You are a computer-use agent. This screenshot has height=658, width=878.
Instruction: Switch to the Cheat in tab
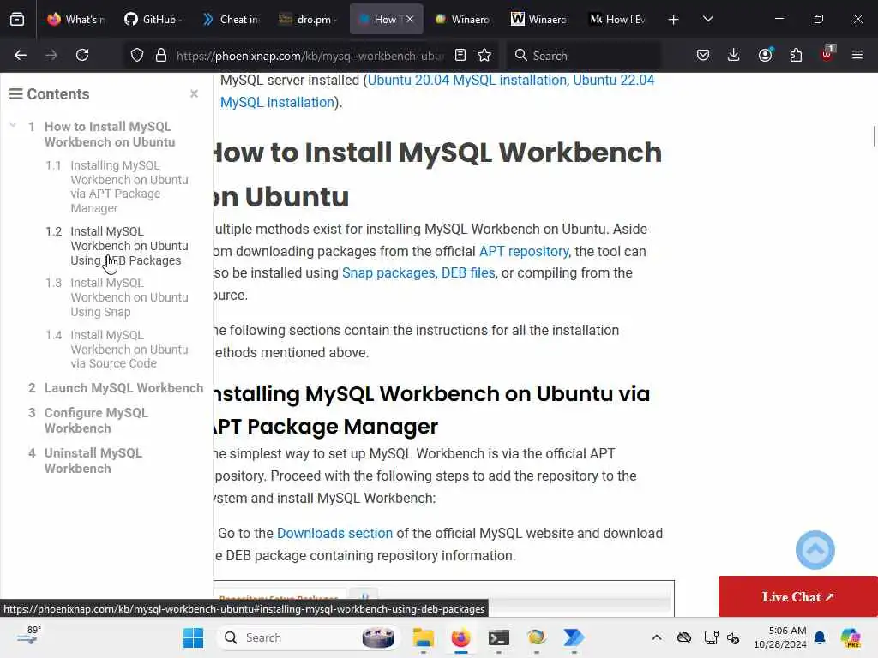230,20
